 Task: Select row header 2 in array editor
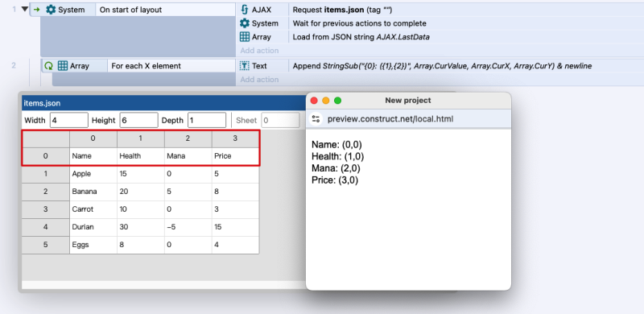[46, 192]
